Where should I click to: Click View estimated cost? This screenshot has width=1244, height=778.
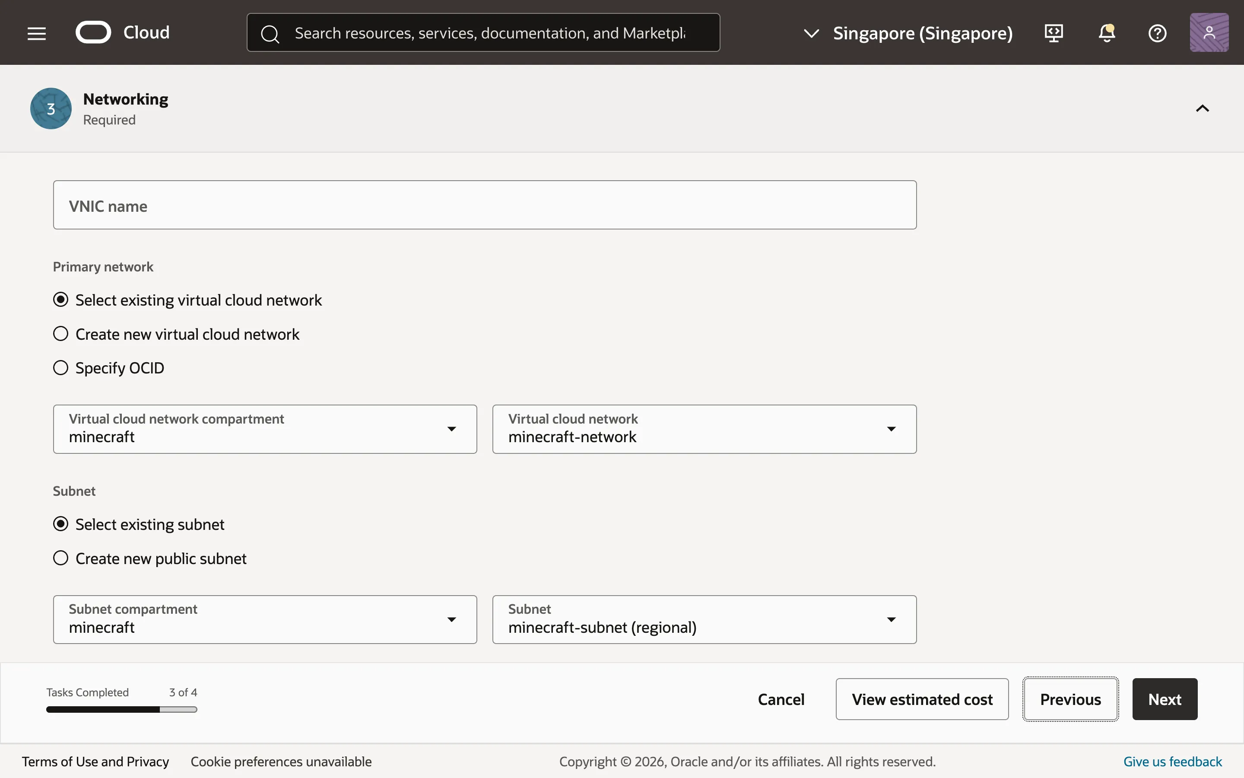tap(922, 699)
